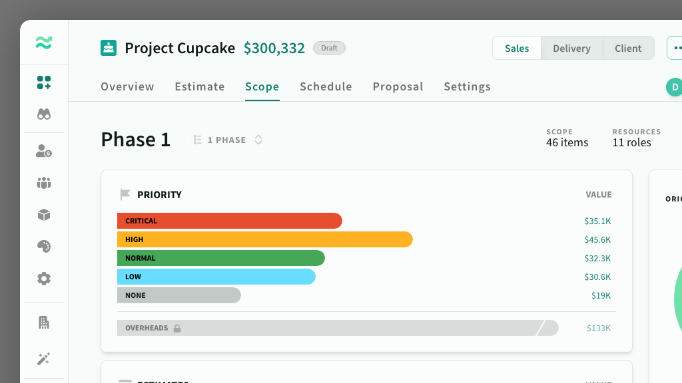
Task: Click the building company icon
Action: (x=44, y=323)
